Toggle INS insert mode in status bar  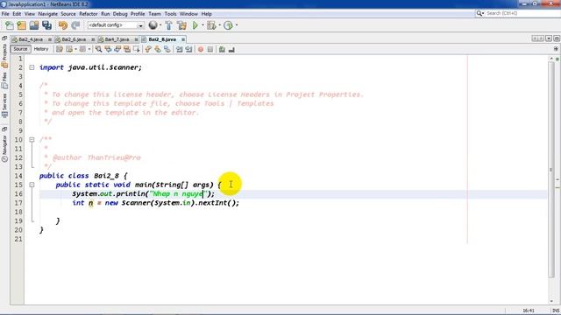click(x=556, y=311)
